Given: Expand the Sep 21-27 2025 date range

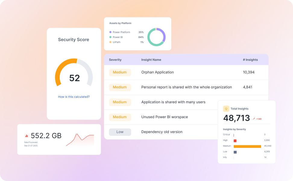Looking at the screenshot, I should point(31,145).
